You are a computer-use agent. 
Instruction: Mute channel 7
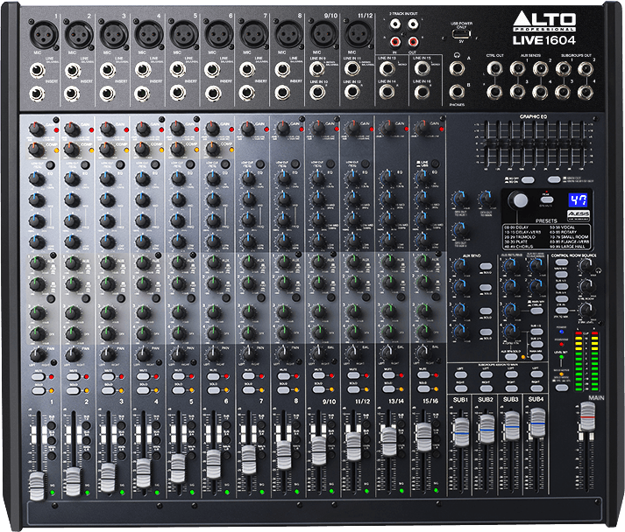pyautogui.click(x=248, y=376)
